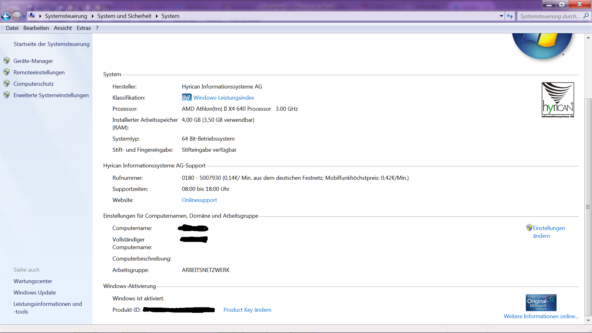Open the Ansicht menu
592x333 pixels.
[x=63, y=28]
